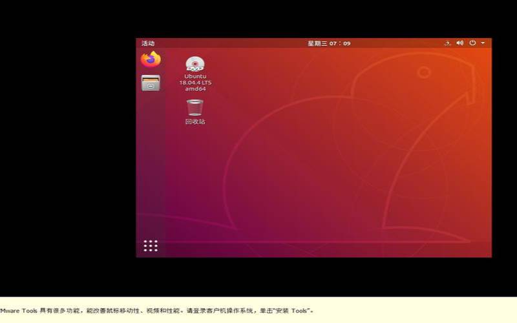Open the clock 星期三 07:09 calendar menu
This screenshot has width=517, height=323.
coord(329,43)
